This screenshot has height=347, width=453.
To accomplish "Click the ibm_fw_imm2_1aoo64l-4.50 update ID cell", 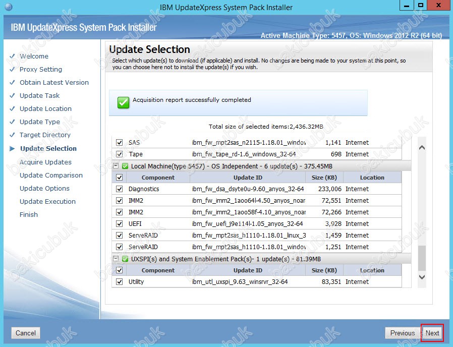I will coord(249,201).
